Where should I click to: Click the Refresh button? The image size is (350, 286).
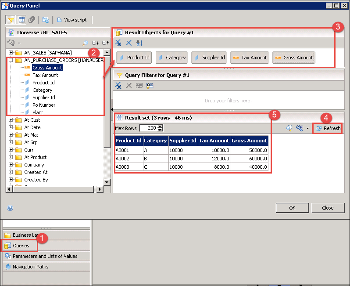click(x=328, y=128)
